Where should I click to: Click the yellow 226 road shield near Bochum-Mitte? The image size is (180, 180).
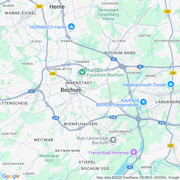[x=53, y=74]
